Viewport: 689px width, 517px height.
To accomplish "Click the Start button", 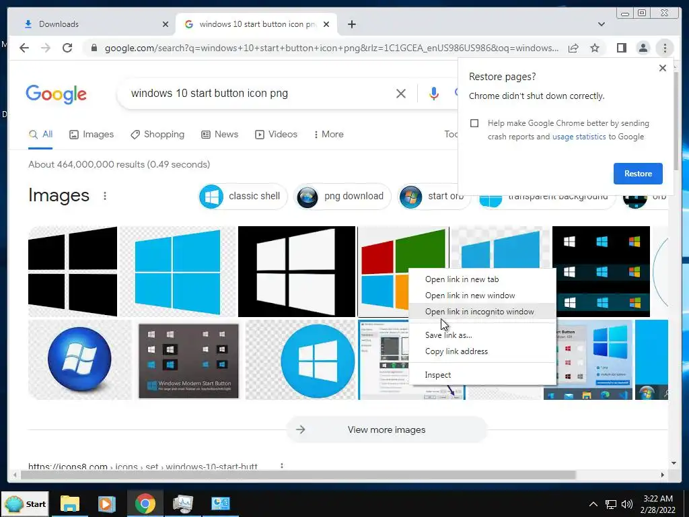I will [x=25, y=504].
